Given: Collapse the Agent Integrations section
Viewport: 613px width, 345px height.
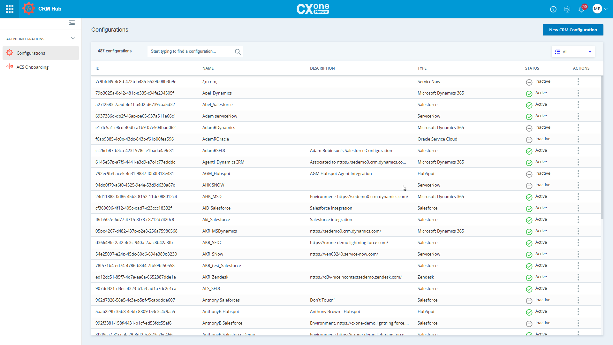Looking at the screenshot, I should [73, 38].
